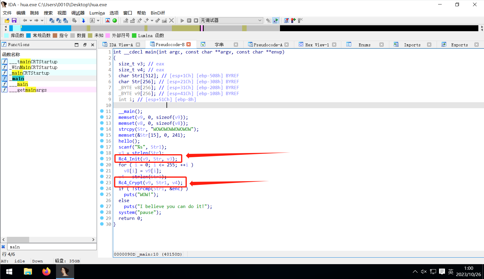Toggle breakpoint dot on line 11
Image resolution: width=484 pixels, height=279 pixels.
coord(102,111)
